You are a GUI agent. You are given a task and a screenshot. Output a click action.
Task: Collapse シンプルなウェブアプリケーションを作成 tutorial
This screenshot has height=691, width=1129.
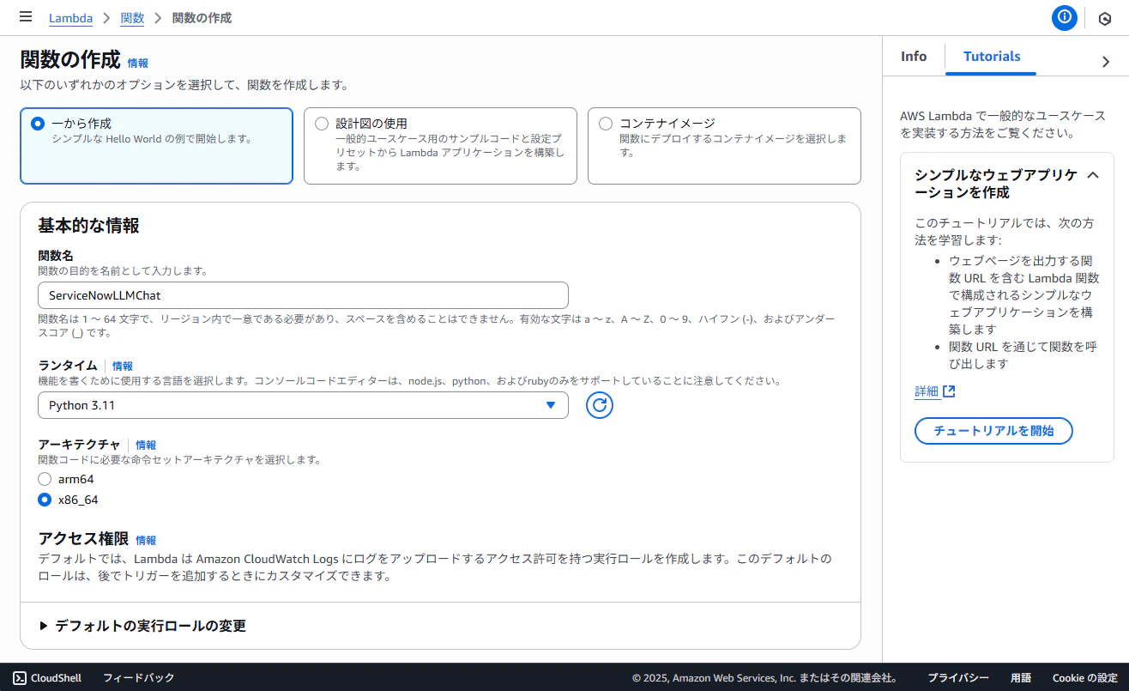(1093, 175)
